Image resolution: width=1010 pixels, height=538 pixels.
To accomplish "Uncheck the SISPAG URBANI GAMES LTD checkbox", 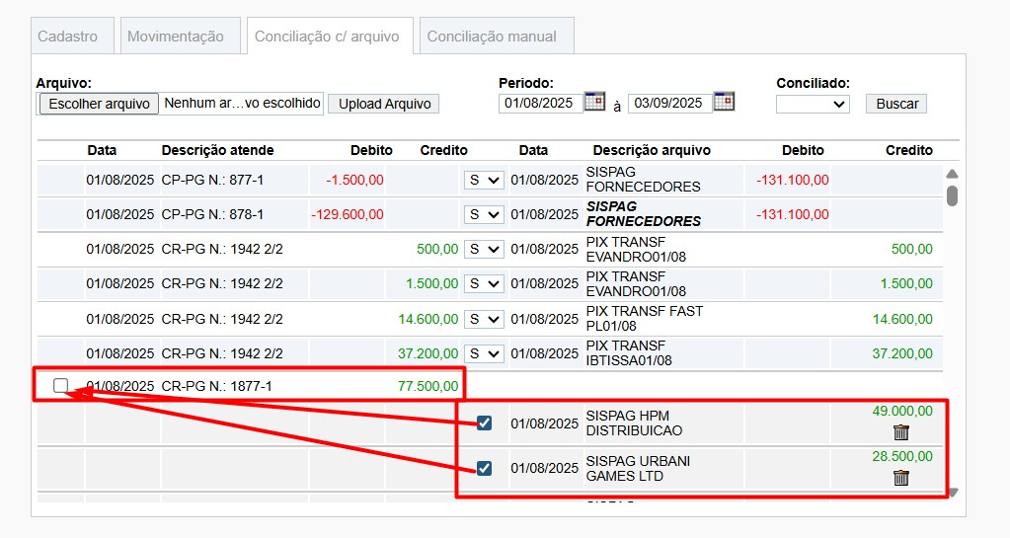I will pyautogui.click(x=484, y=468).
